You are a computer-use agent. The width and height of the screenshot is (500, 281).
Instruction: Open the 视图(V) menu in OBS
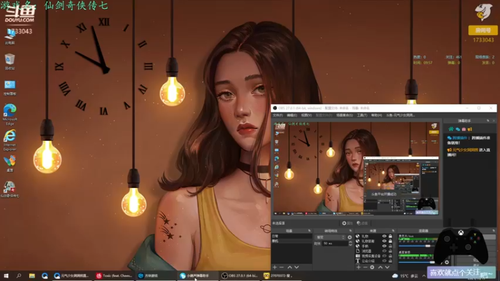coord(306,115)
